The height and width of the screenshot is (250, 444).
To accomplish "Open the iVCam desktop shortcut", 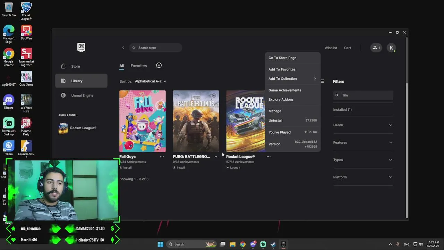I will click(x=9, y=148).
